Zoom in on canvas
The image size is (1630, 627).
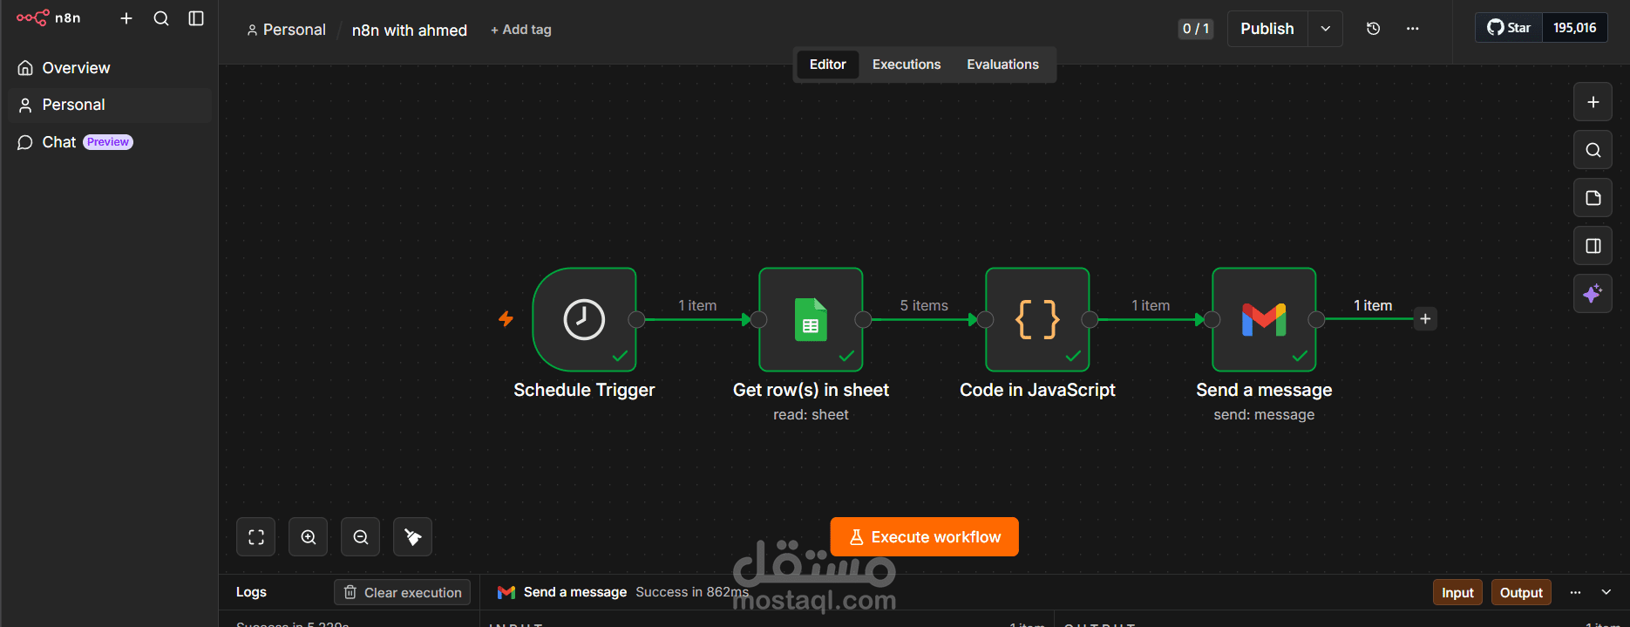309,537
